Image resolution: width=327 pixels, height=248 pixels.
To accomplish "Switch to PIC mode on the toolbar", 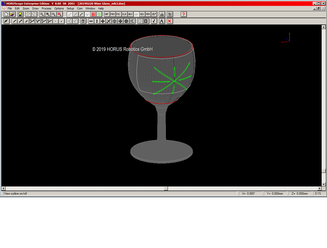I will (118, 14).
